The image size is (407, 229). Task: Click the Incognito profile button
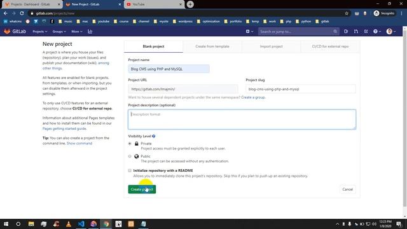(384, 13)
